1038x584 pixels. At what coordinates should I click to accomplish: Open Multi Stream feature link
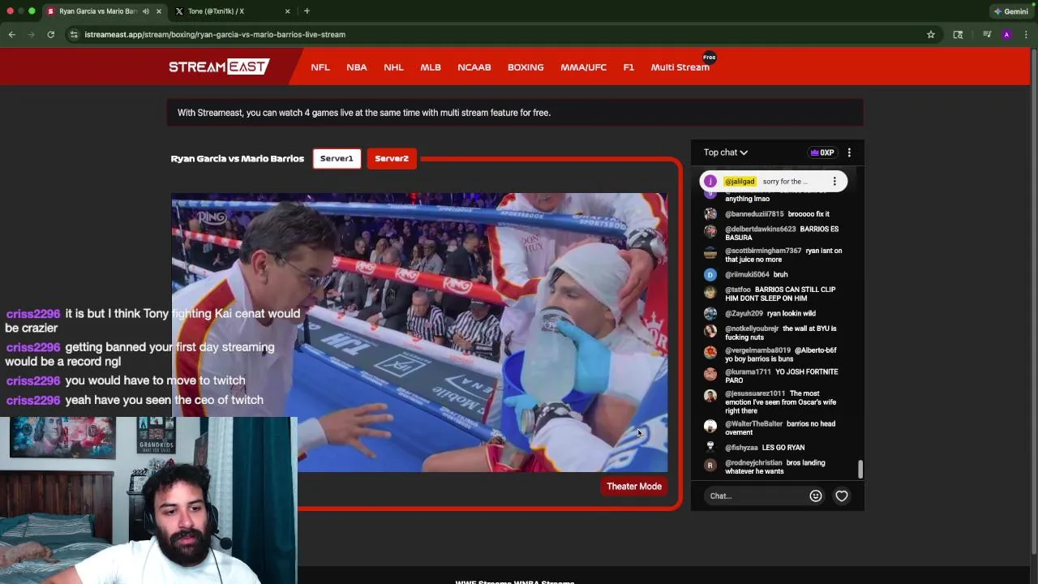point(680,67)
